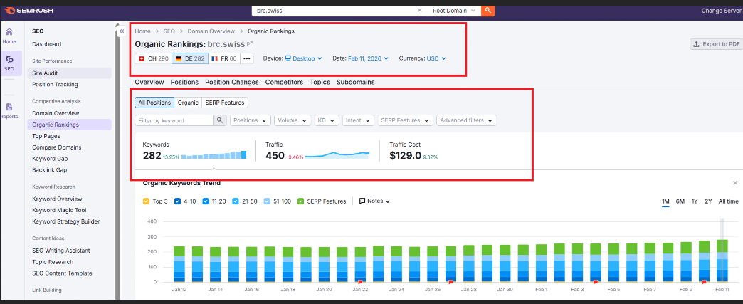The image size is (743, 304).
Task: Open Home from the left icon rail
Action: (x=9, y=36)
